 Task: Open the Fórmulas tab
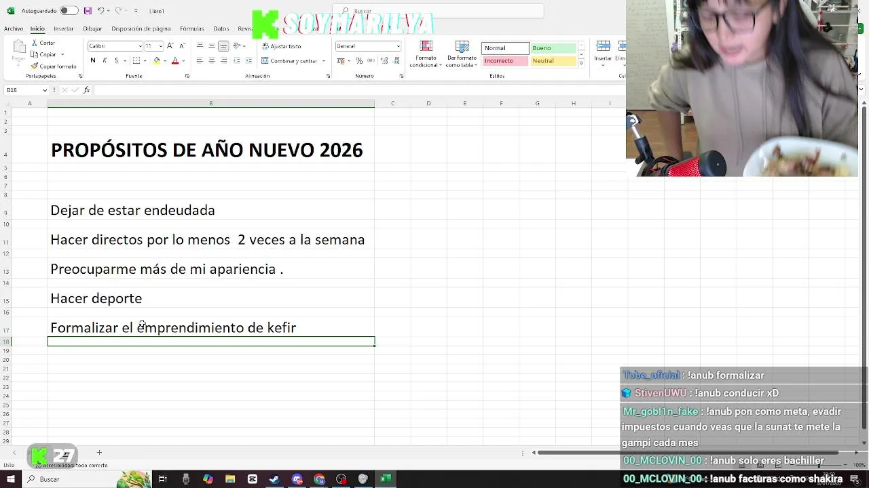pos(192,28)
